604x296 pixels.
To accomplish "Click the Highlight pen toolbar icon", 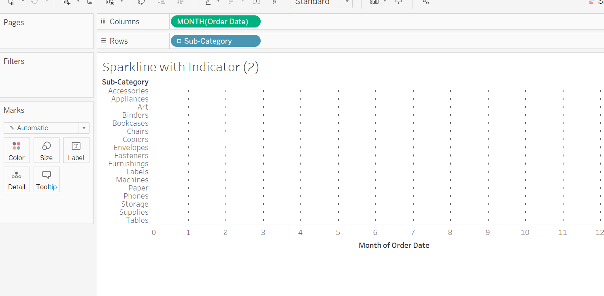I will tap(208, 2).
